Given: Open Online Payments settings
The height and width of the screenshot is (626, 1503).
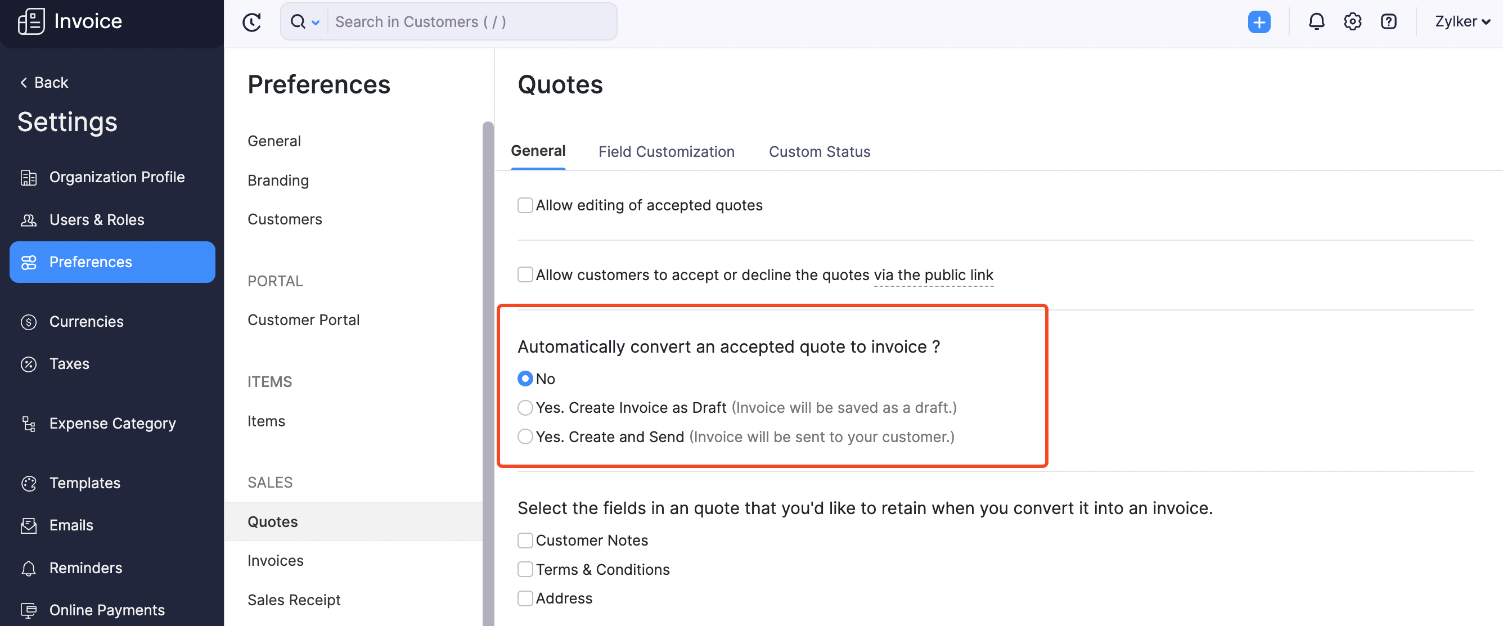Looking at the screenshot, I should click(106, 608).
